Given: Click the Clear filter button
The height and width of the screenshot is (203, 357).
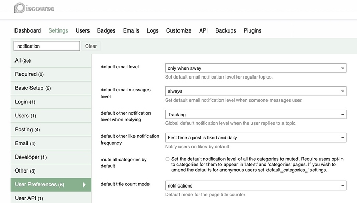Looking at the screenshot, I should tap(91, 46).
